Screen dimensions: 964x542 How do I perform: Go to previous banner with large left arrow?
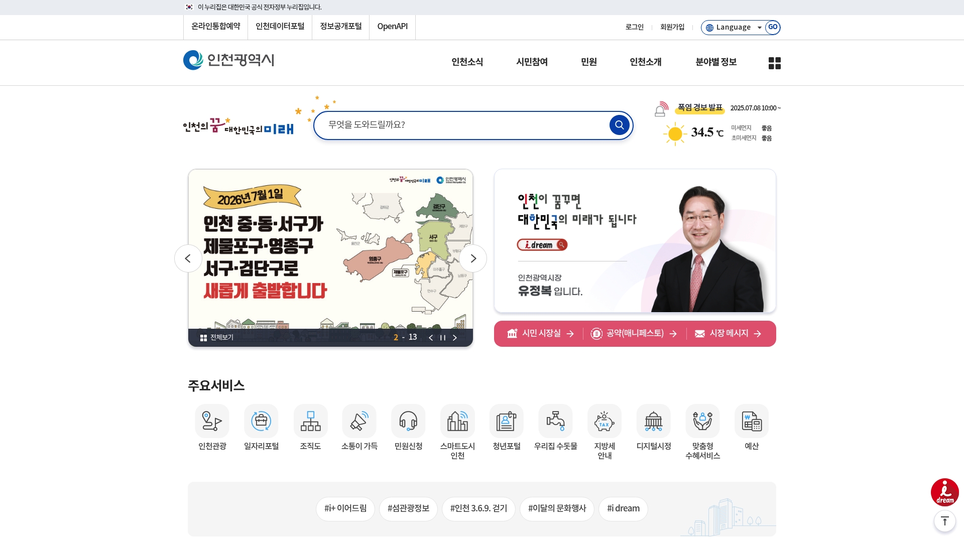coord(188,258)
